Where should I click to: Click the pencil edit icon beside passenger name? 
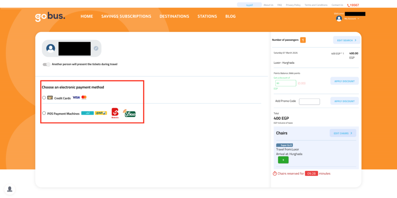[96, 49]
